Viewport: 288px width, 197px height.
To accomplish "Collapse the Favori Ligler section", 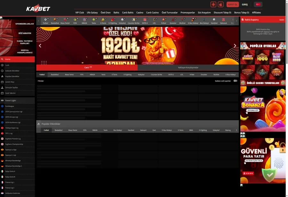I will [18, 100].
